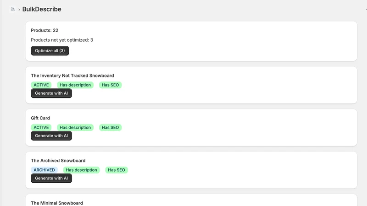Click the breadcrumb chevron before BulkDescribe
This screenshot has height=206, width=367.
[19, 10]
